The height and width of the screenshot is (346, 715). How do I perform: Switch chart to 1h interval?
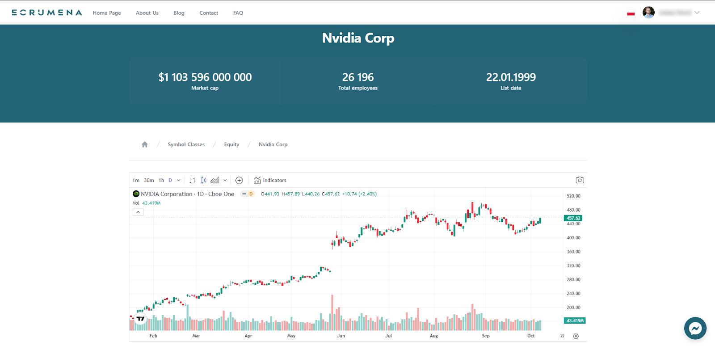pyautogui.click(x=161, y=180)
